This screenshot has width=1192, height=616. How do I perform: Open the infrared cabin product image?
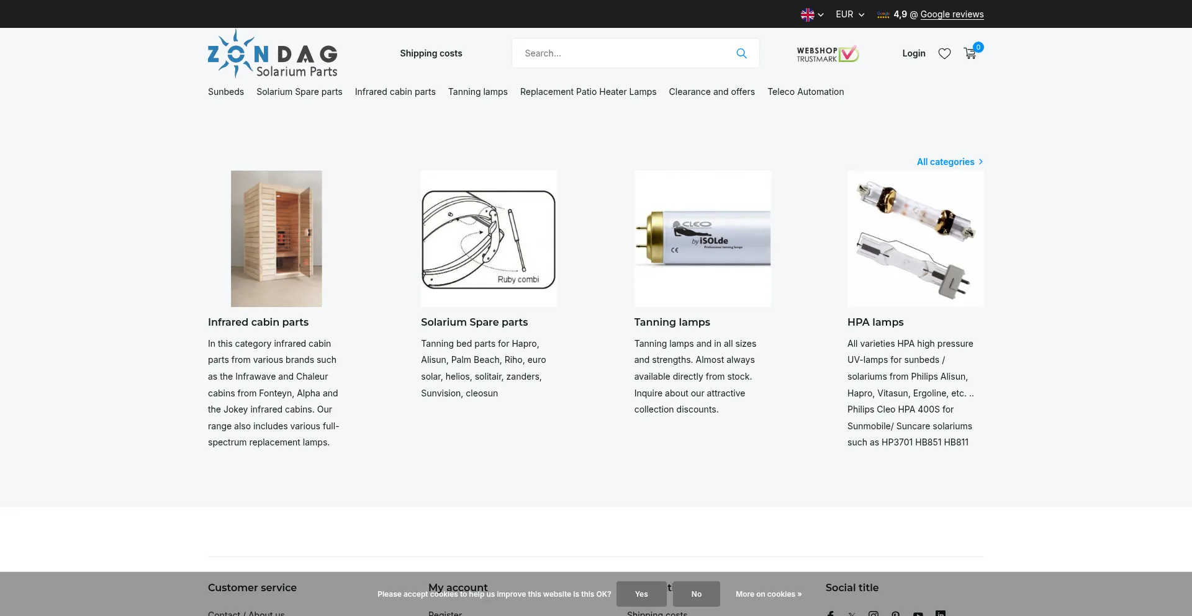pyautogui.click(x=276, y=239)
